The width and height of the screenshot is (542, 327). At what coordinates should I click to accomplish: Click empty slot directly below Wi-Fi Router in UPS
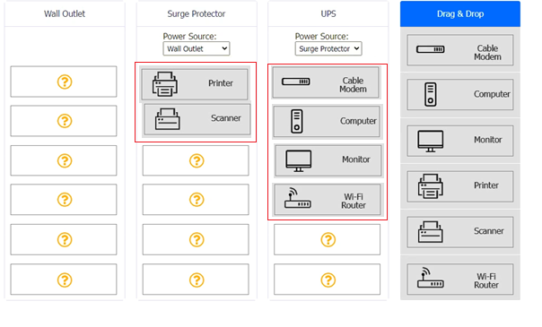coord(327,240)
